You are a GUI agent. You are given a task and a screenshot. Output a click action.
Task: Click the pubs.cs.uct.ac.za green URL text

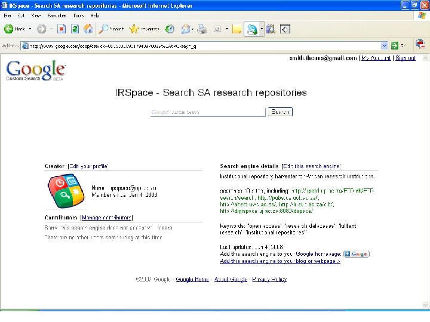(x=288, y=198)
